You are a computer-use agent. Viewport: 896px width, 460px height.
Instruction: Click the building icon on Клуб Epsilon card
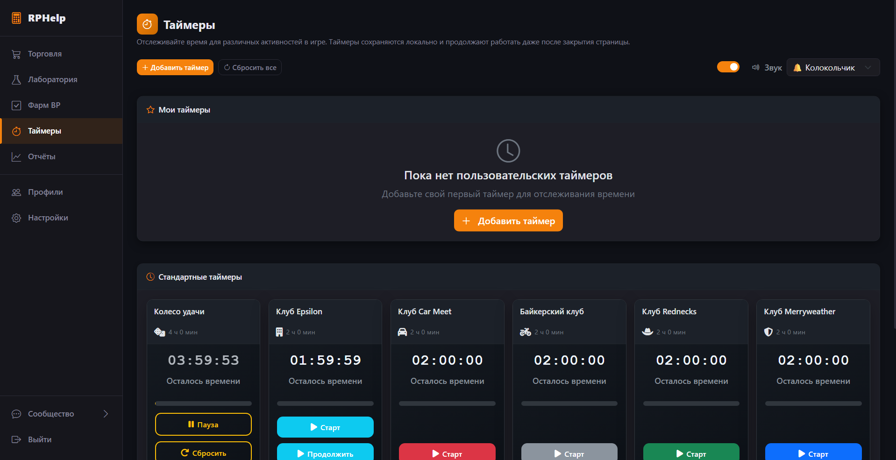279,332
